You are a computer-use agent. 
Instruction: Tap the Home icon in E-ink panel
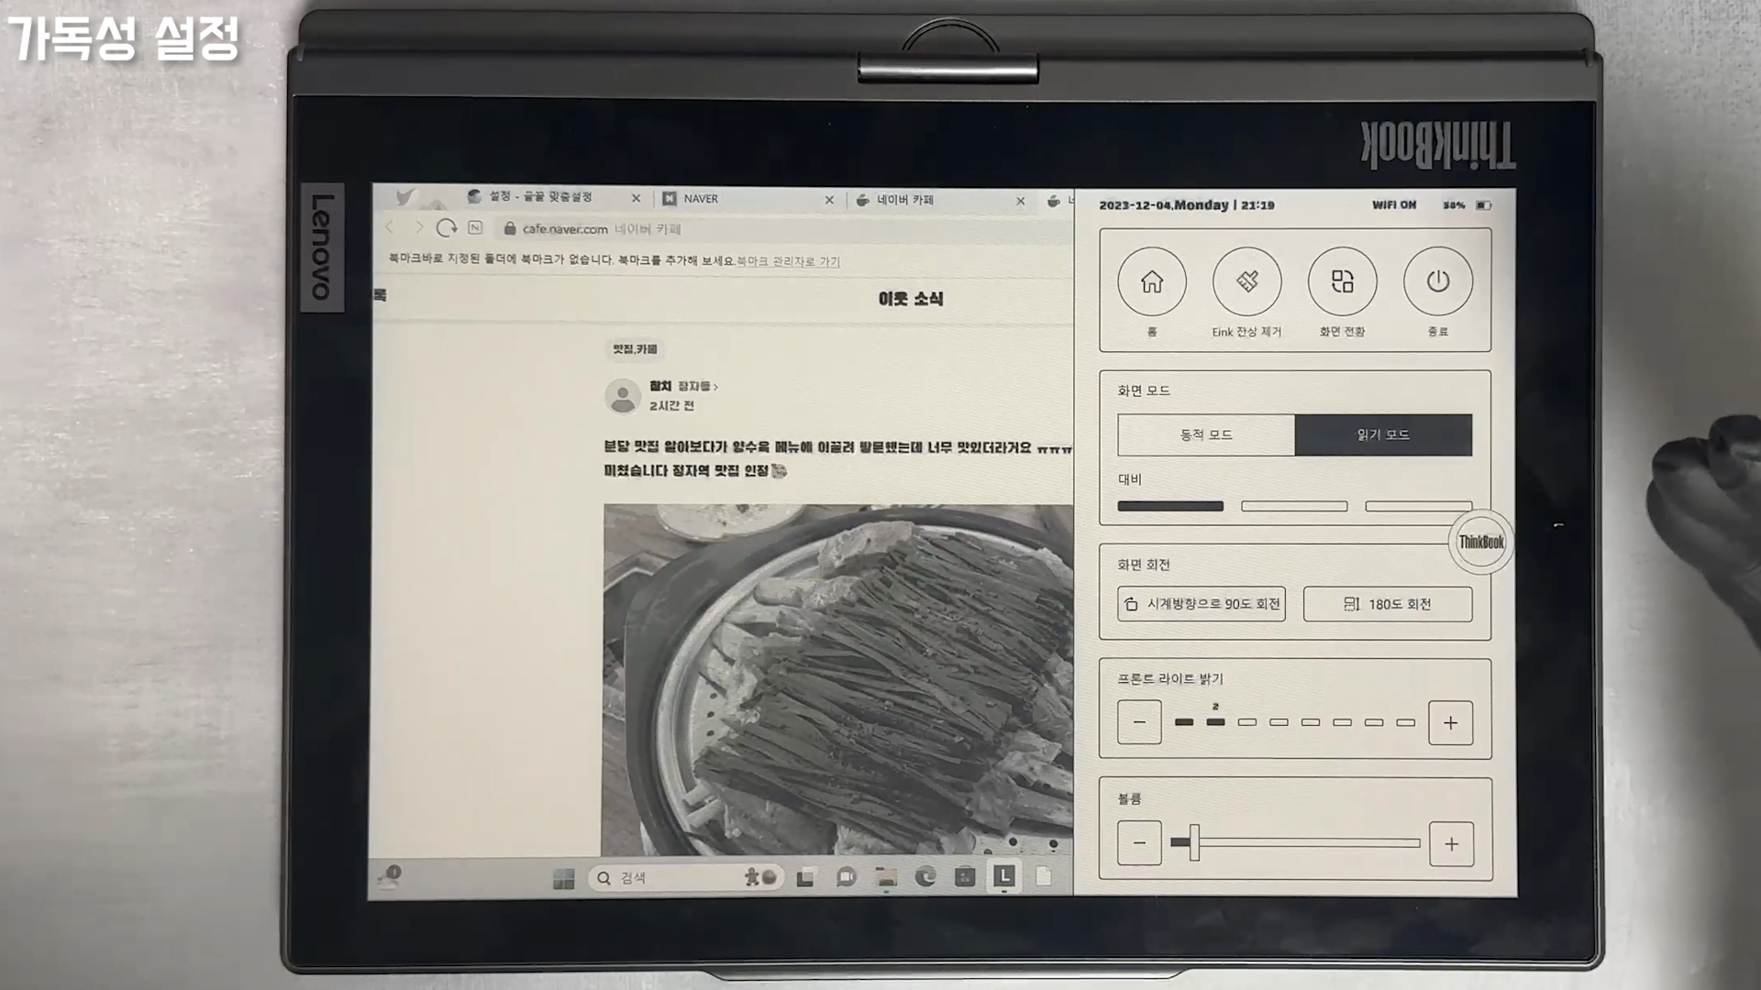[1151, 281]
